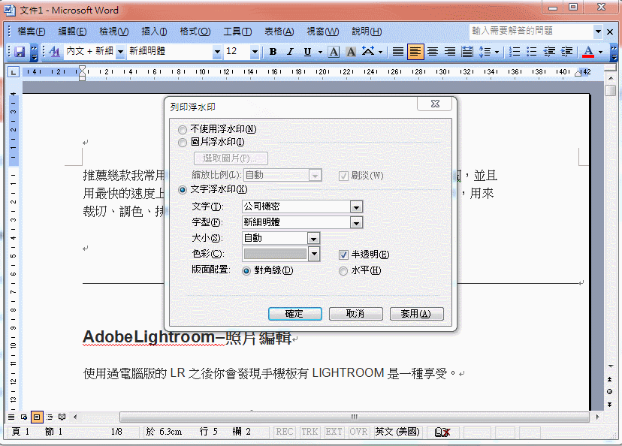Open the Line Spacing dropdown arrow
Viewport: 622px width, 446px height.
pyautogui.click(x=497, y=52)
